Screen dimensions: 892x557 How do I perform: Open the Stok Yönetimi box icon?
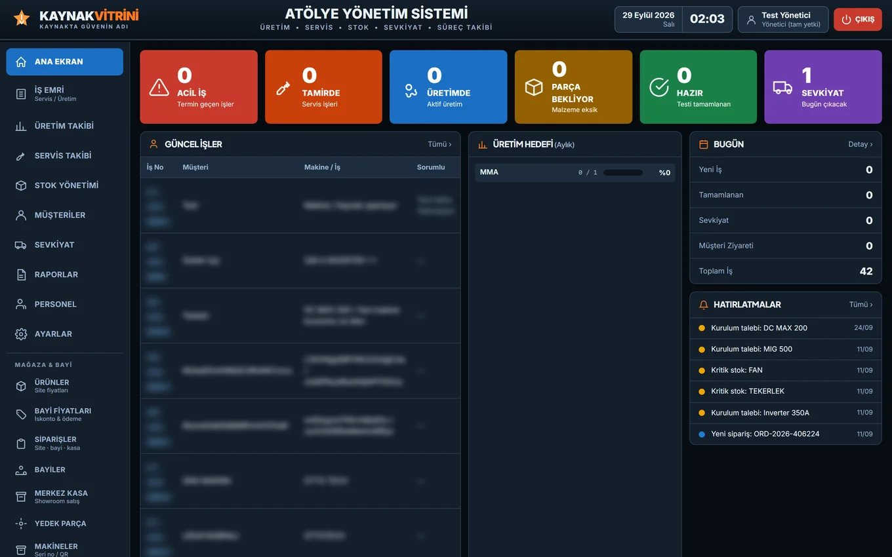click(21, 185)
